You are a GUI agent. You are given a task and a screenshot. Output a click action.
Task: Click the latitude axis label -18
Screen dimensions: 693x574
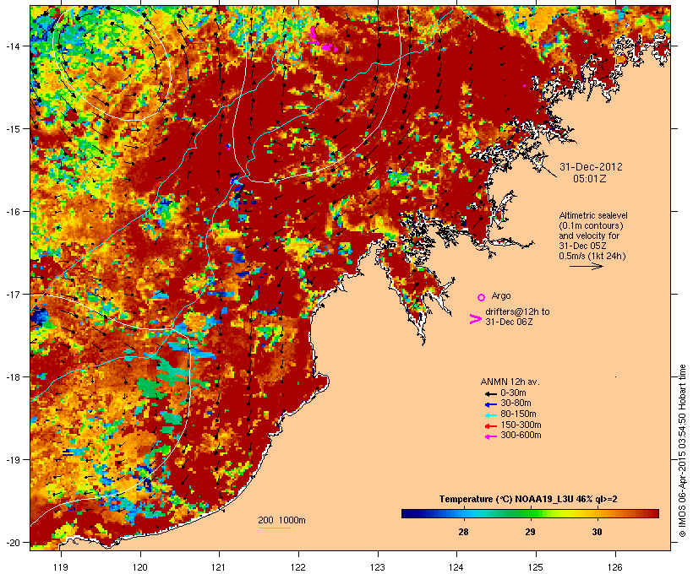coord(12,377)
